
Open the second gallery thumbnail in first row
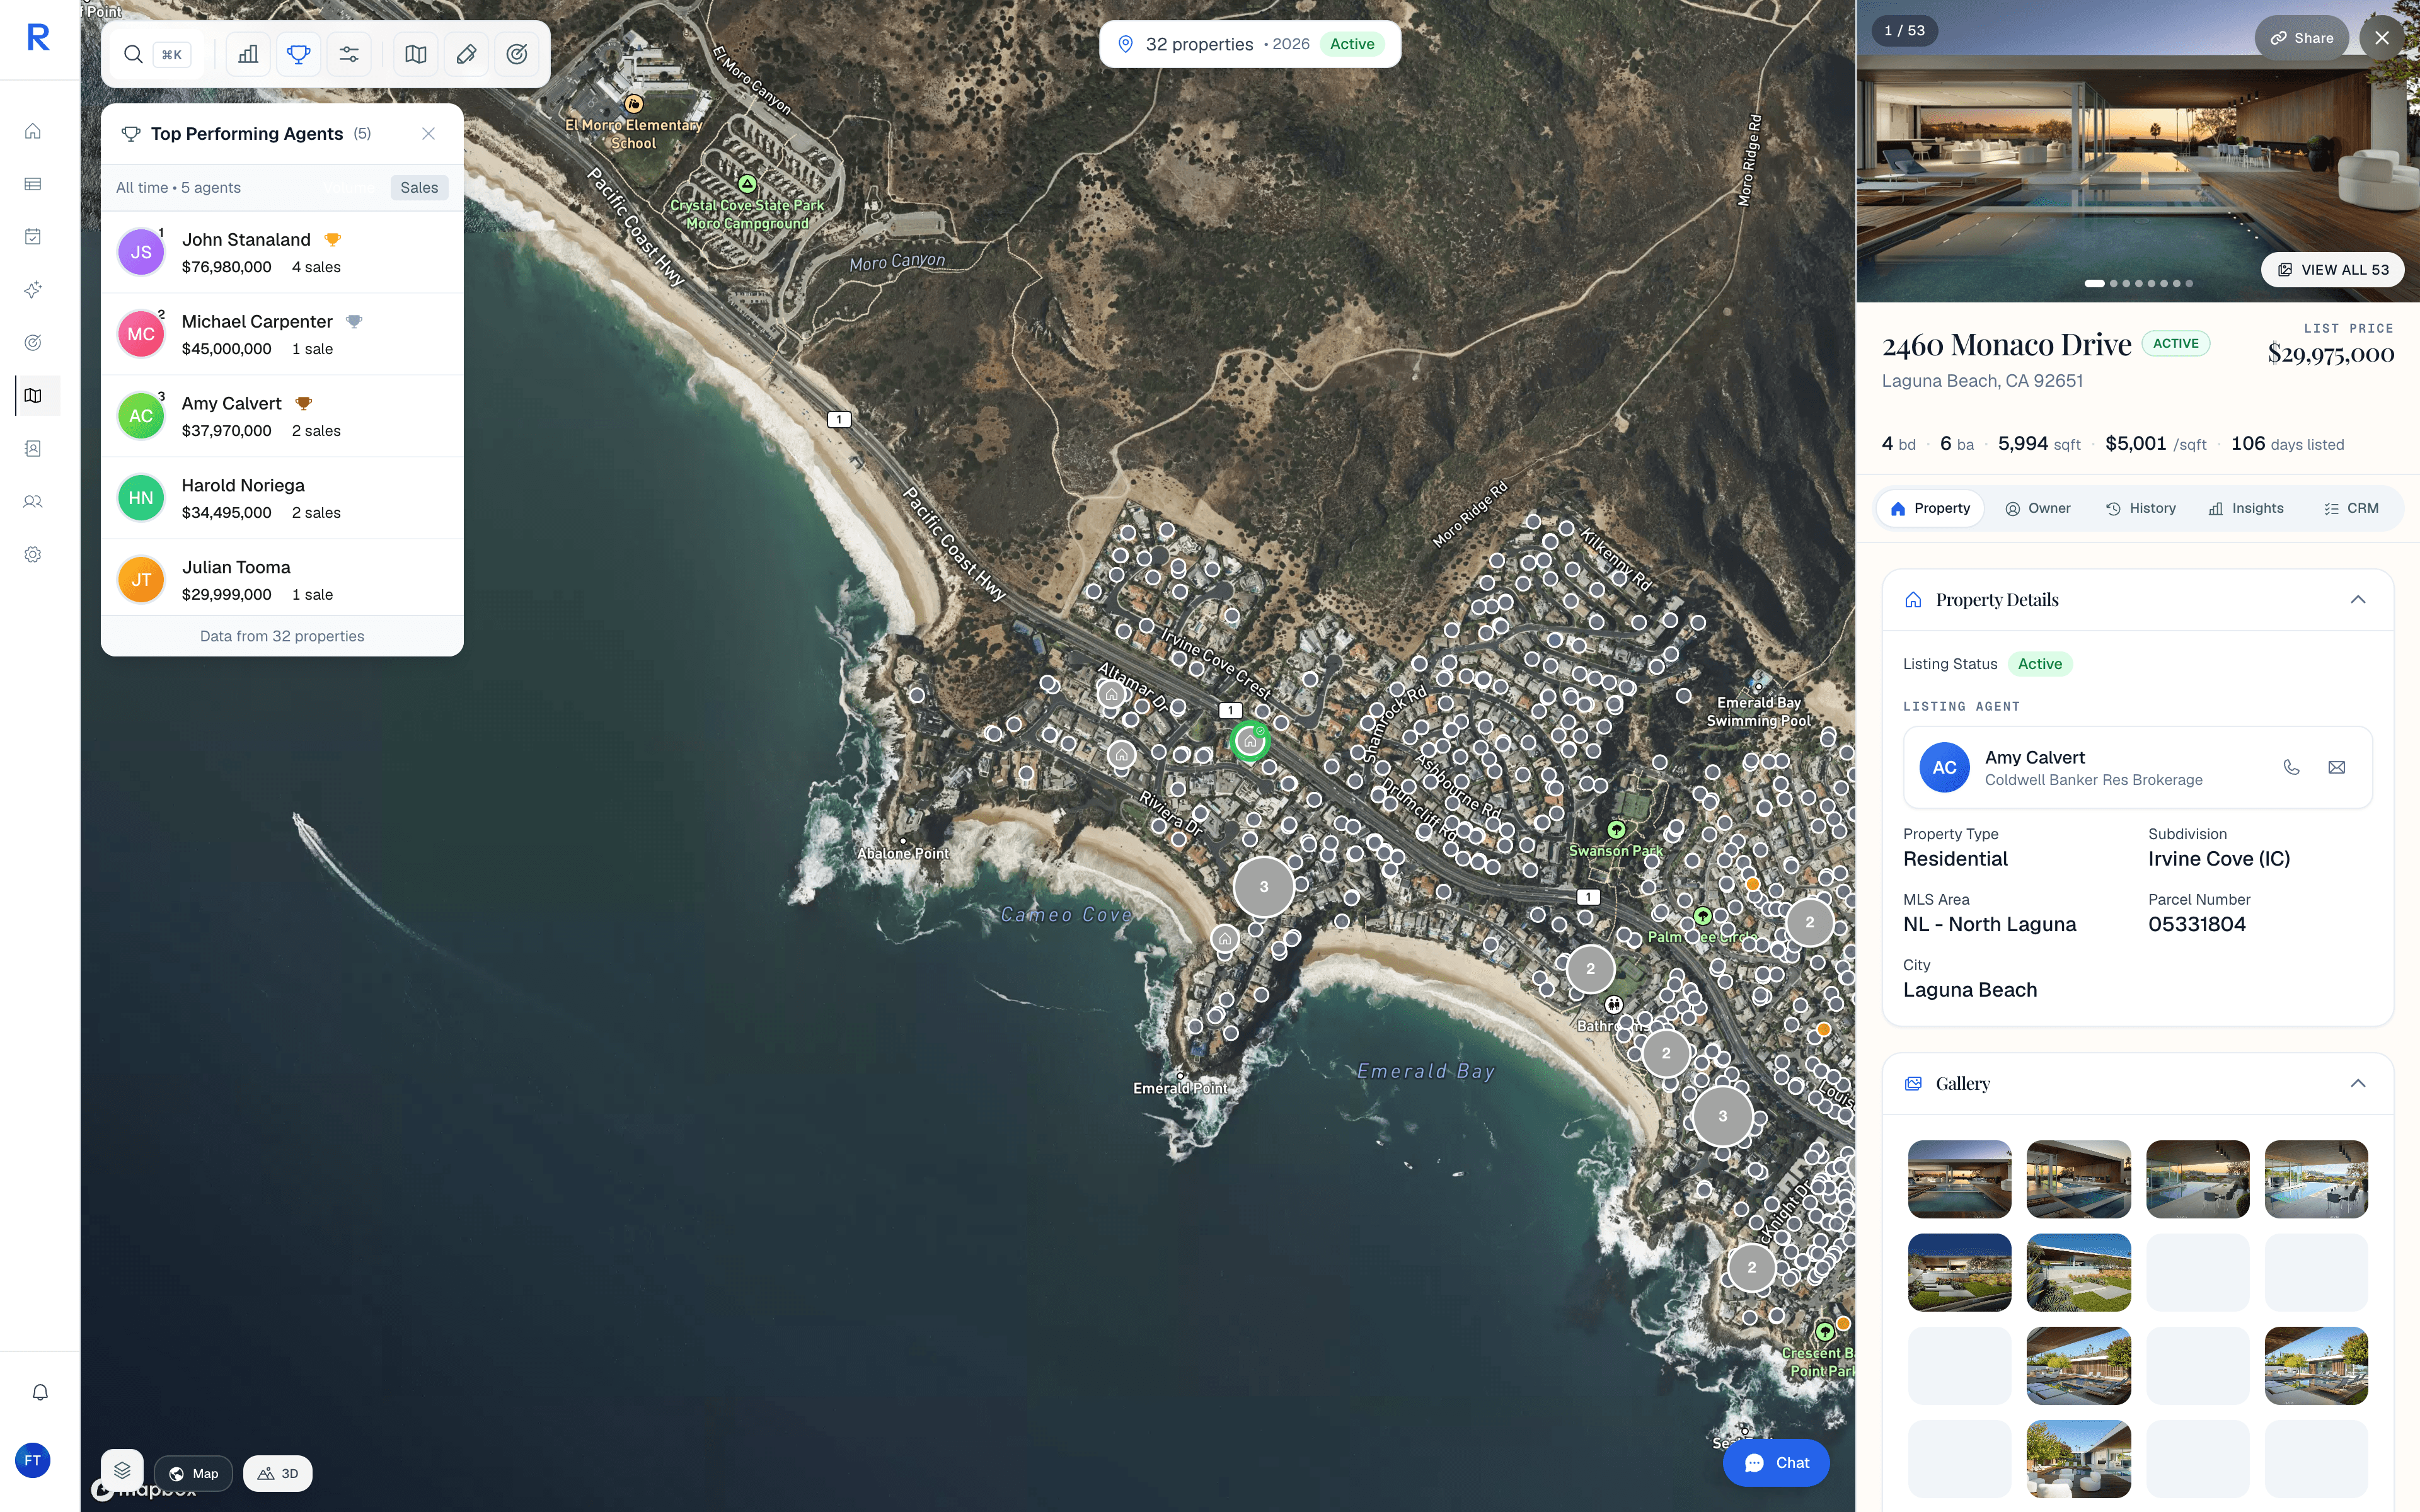click(x=2078, y=1179)
